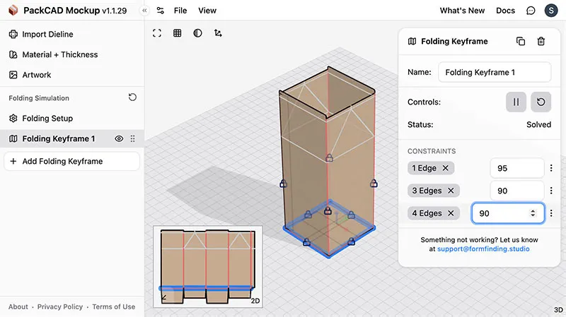Open options menu for 4 Edges constraint
566x317 pixels.
point(551,213)
